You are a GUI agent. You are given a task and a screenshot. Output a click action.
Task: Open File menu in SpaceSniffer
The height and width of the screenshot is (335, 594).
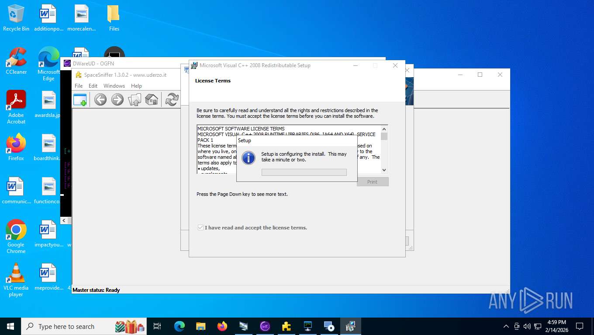[x=79, y=86]
